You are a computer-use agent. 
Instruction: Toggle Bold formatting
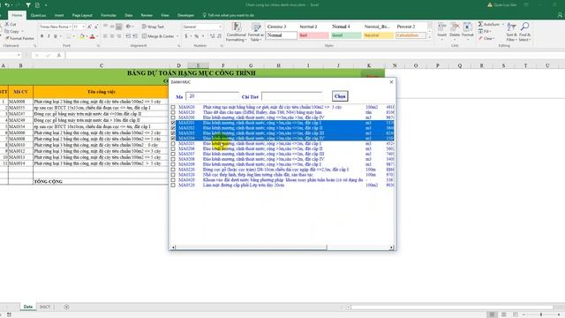click(41, 36)
